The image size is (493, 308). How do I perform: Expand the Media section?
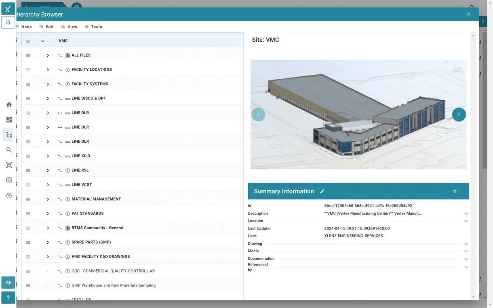466,251
